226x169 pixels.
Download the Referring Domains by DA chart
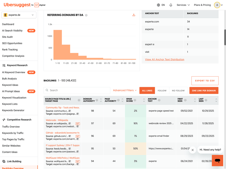click(134, 15)
